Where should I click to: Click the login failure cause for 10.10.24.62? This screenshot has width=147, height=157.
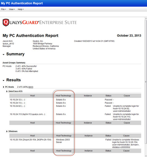[126, 109]
